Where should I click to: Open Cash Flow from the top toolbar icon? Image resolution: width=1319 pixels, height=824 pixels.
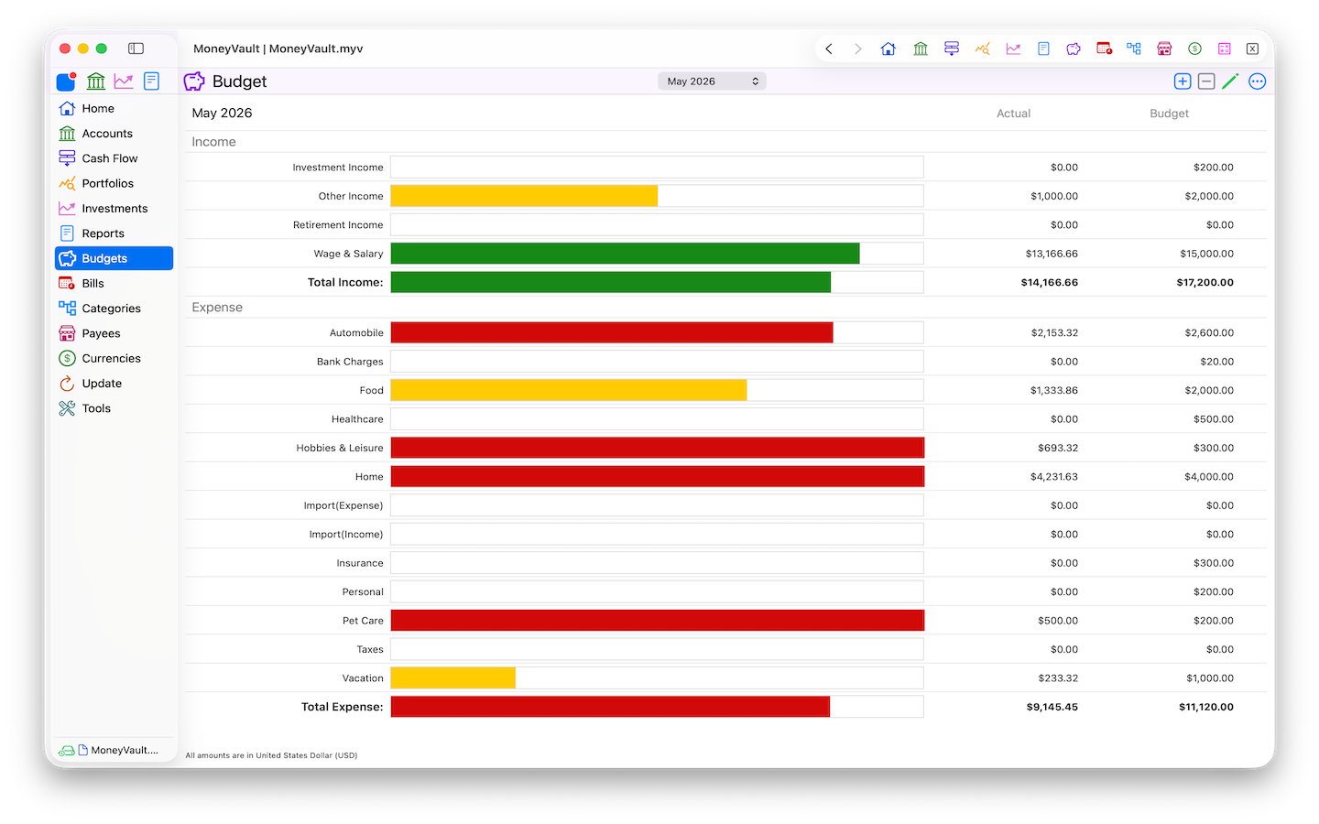(x=952, y=49)
